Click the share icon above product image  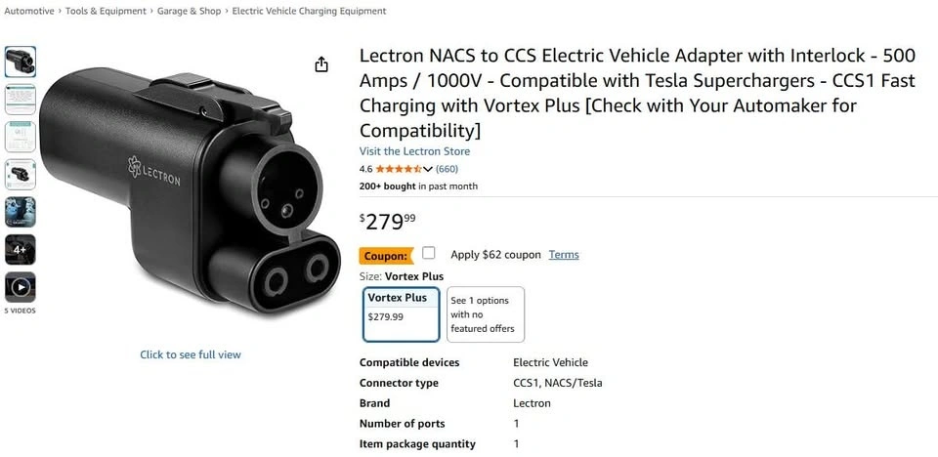[321, 64]
